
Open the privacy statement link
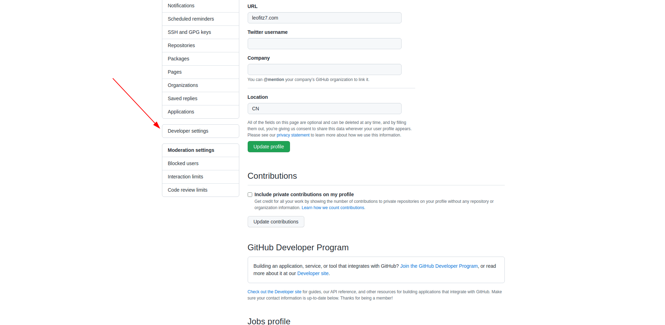(x=293, y=135)
